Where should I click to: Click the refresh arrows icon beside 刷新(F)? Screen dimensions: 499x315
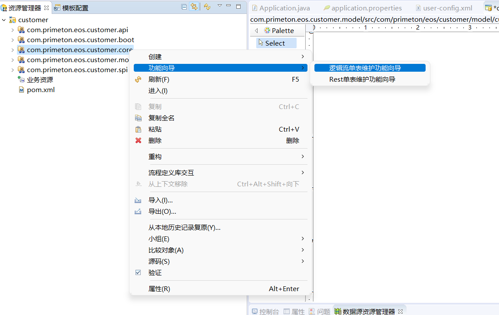click(x=138, y=79)
